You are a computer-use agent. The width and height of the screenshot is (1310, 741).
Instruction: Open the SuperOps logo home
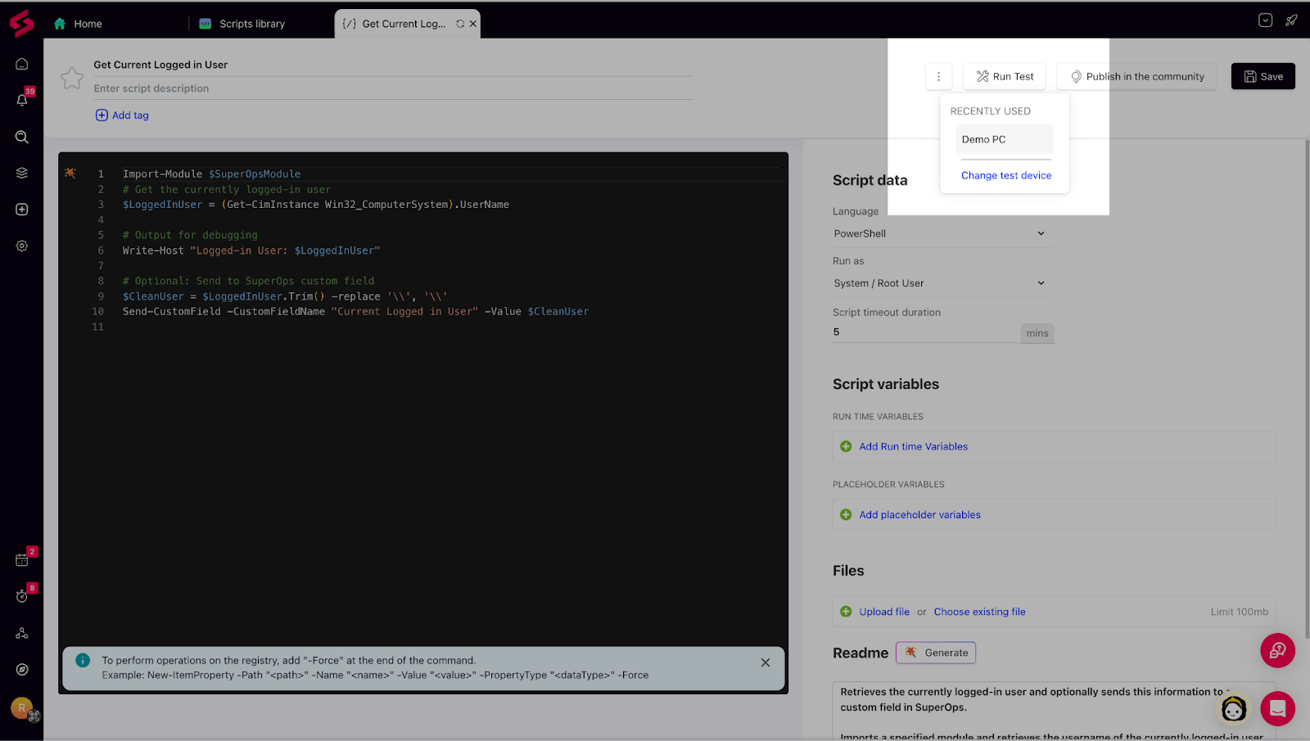(21, 23)
